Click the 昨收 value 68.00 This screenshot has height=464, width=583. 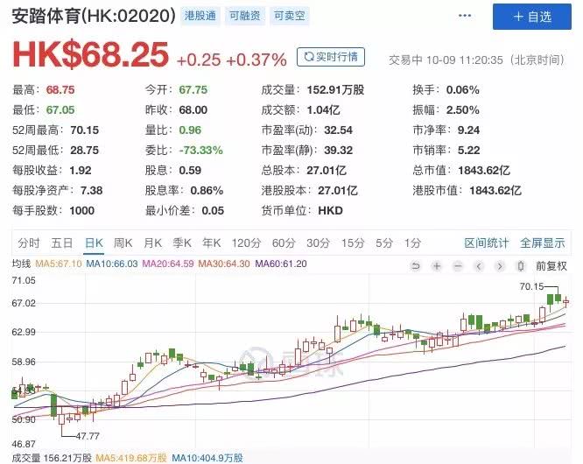coord(193,110)
